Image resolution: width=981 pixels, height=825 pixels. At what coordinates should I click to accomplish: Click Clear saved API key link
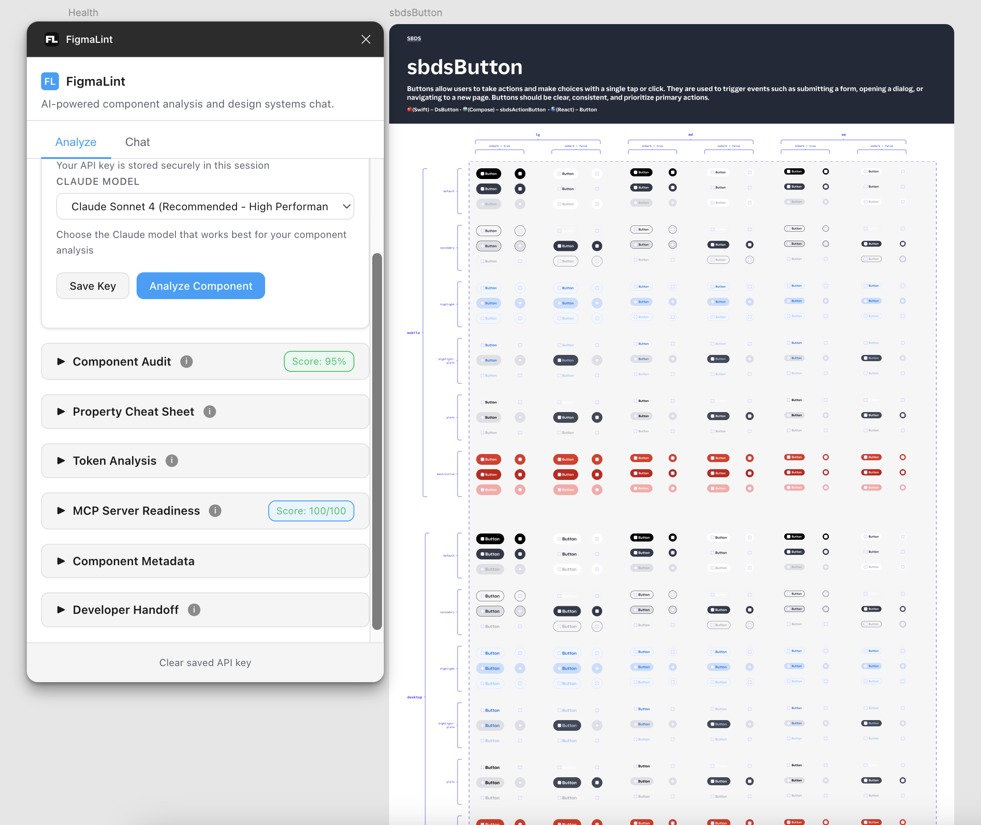205,662
